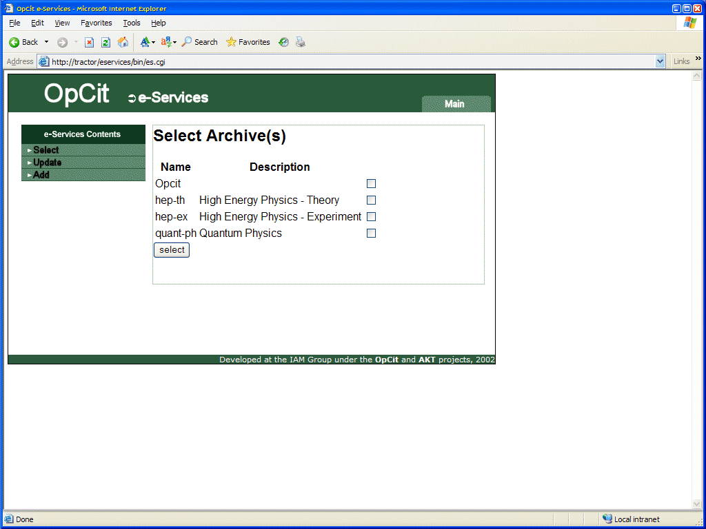Image resolution: width=706 pixels, height=529 pixels.
Task: Click the page icon in the address bar
Action: 43,61
